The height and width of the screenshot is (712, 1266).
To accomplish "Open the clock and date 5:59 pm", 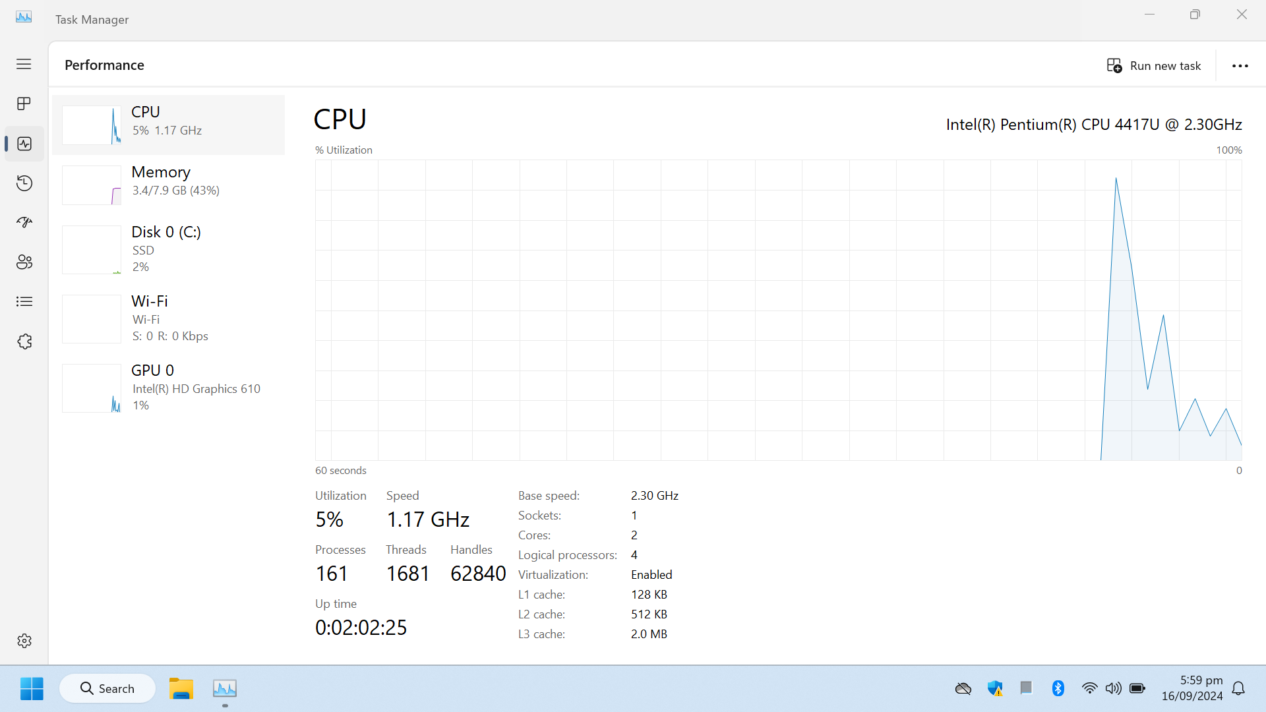I will (1192, 688).
